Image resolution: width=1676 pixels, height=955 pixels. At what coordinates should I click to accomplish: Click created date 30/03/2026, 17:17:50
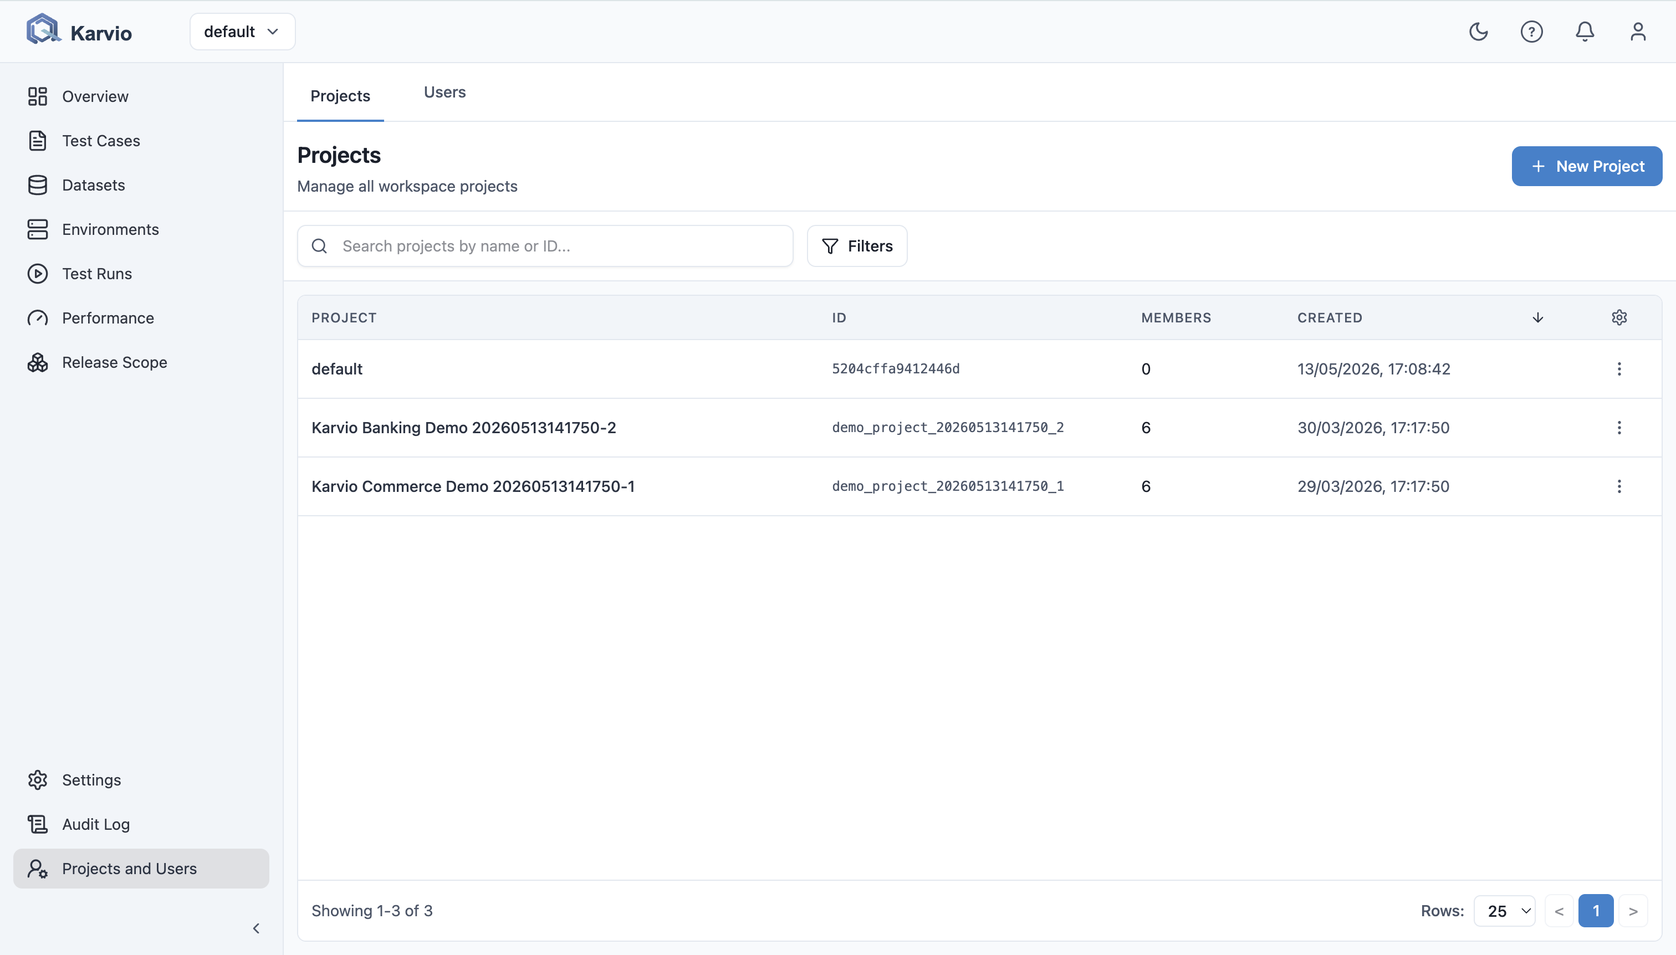click(x=1373, y=428)
